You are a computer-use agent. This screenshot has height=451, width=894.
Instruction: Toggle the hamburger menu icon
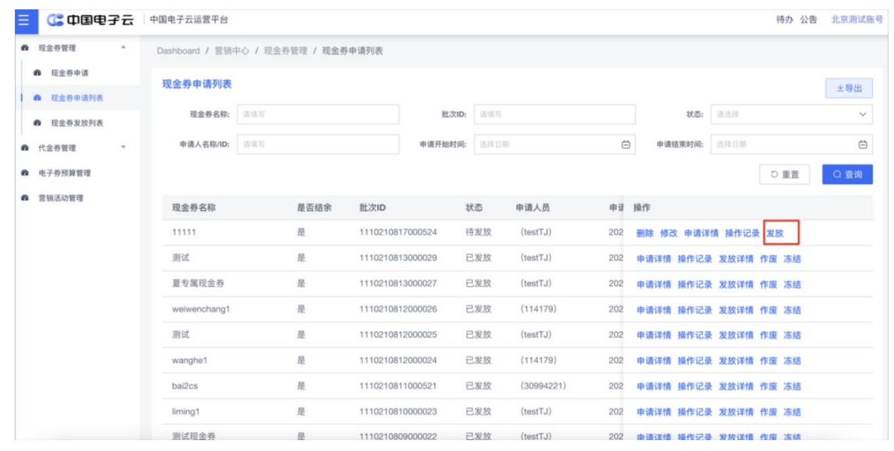pyautogui.click(x=23, y=20)
